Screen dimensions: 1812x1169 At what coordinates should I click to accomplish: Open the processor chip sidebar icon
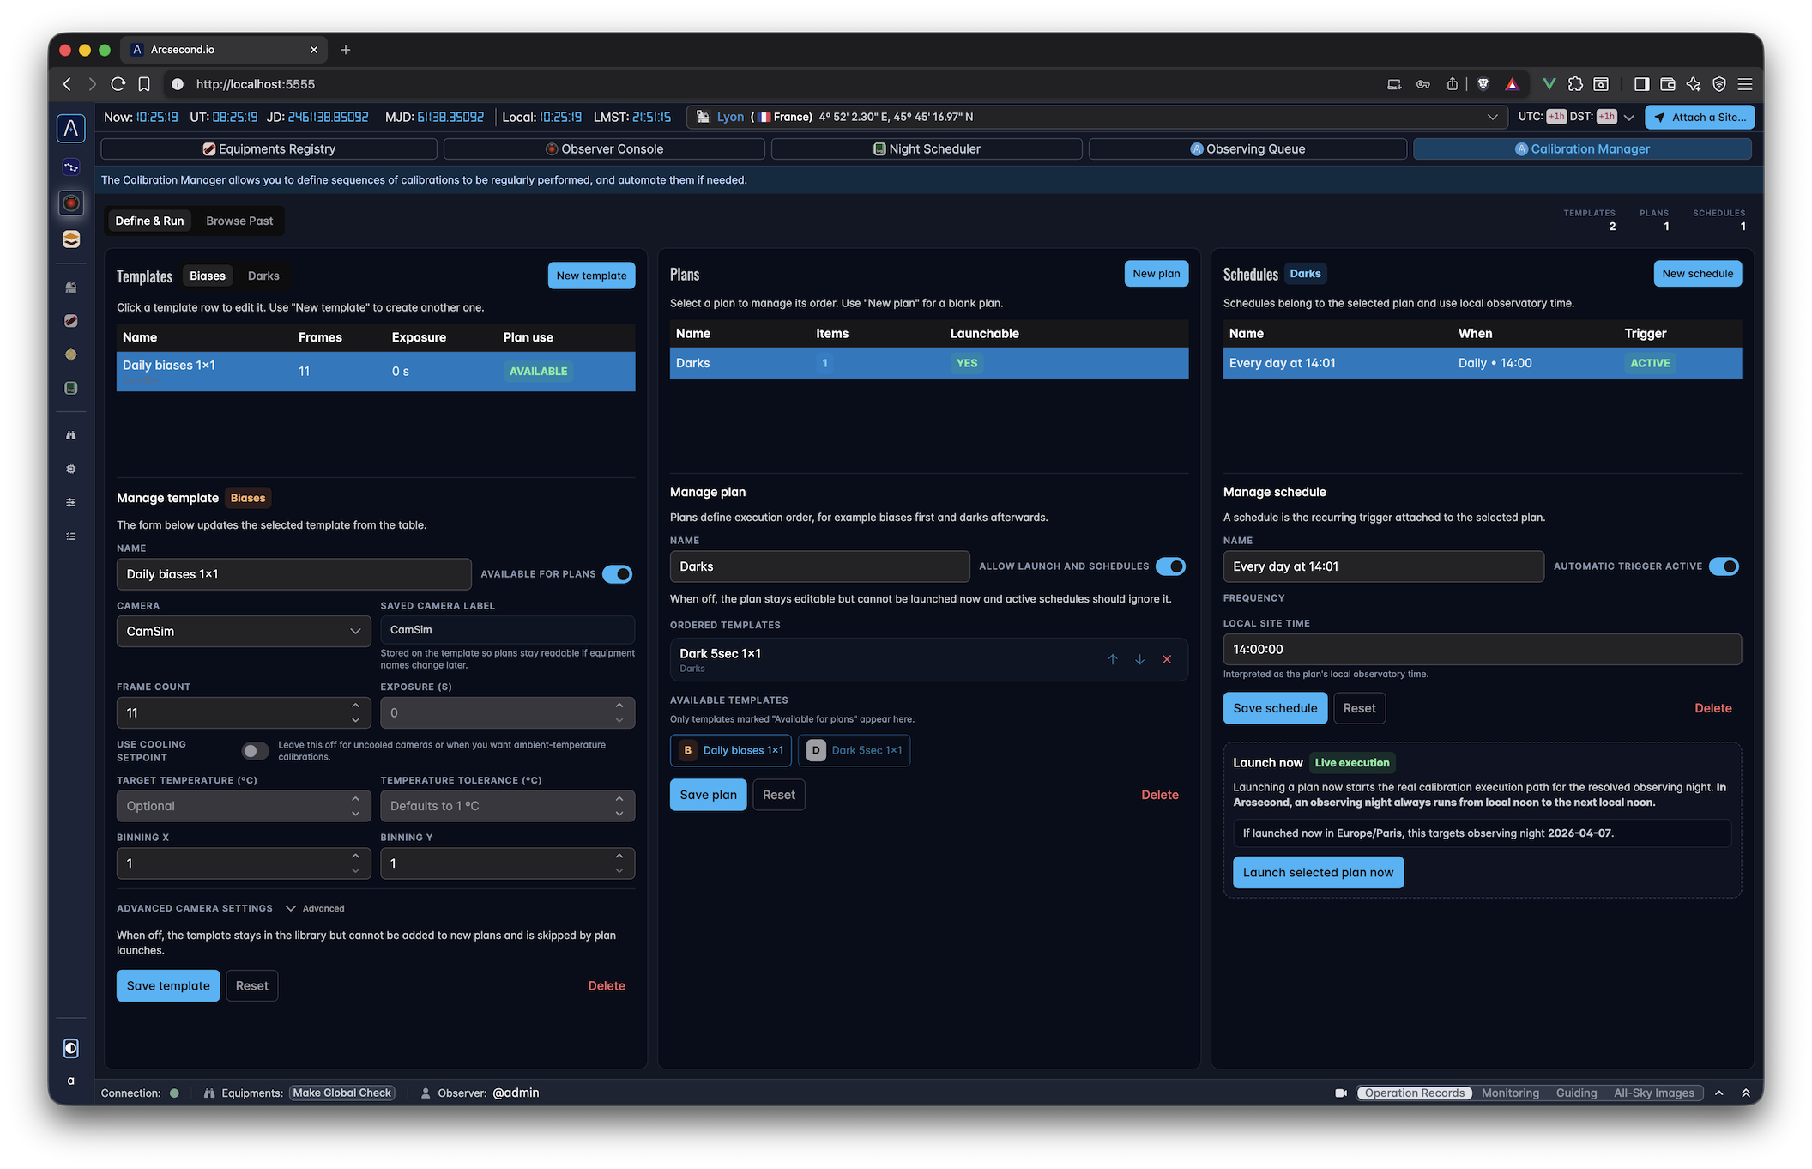(71, 469)
